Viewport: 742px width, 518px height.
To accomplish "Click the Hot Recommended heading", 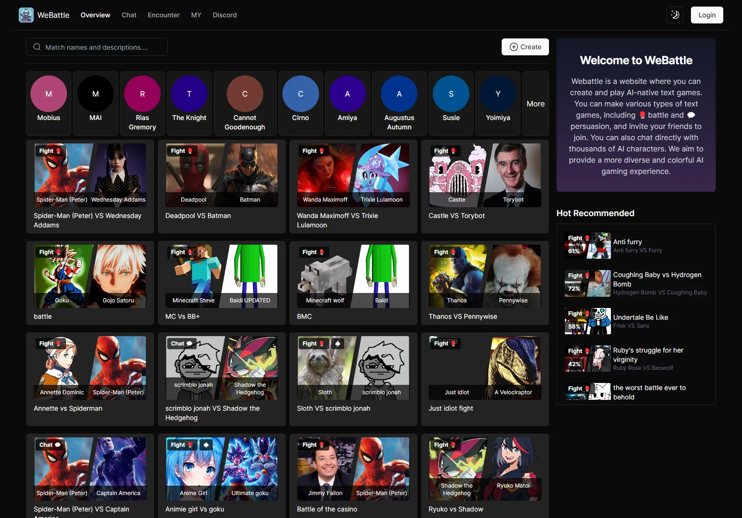I will (x=595, y=213).
